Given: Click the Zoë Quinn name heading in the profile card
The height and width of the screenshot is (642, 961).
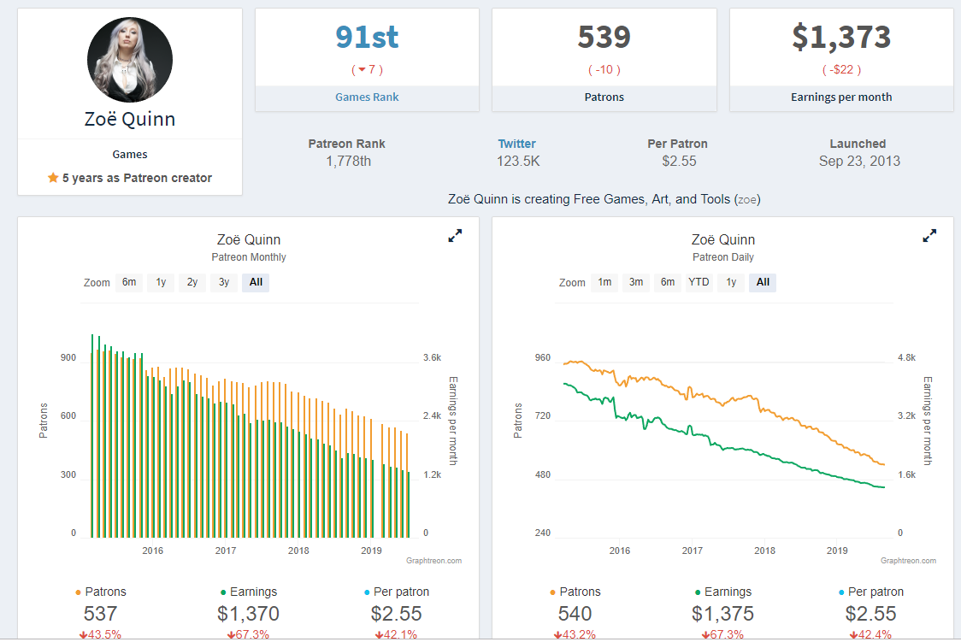Looking at the screenshot, I should tap(130, 119).
